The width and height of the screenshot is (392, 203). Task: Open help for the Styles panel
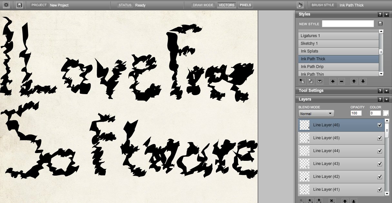(x=380, y=14)
